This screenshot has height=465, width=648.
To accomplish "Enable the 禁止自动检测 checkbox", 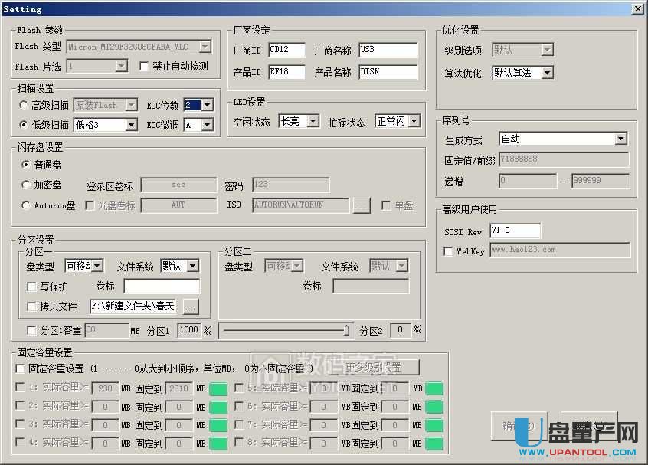I will (145, 66).
